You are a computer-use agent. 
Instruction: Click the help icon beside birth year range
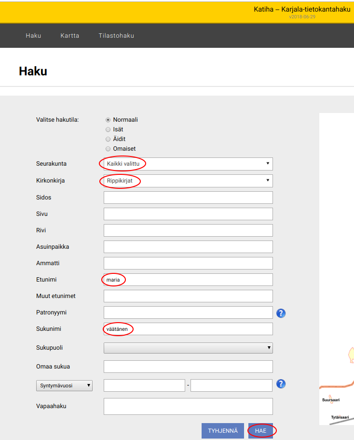pos(281,384)
